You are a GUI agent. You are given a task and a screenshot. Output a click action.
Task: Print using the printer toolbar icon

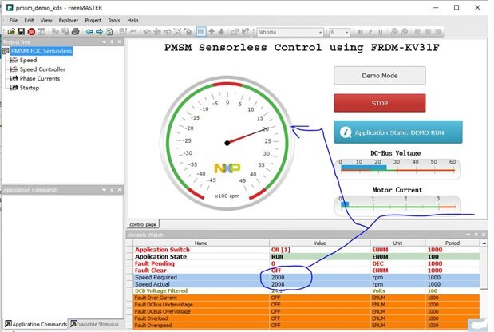coord(75,31)
